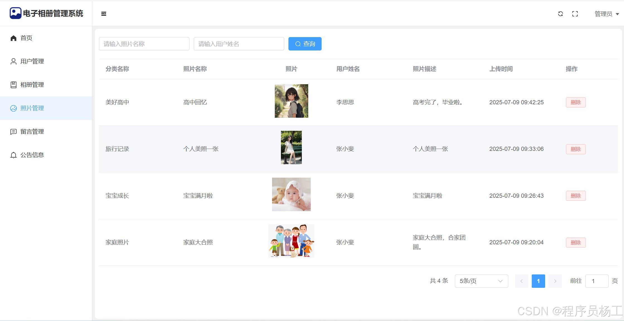Click the blue 查询 search button
Image resolution: width=624 pixels, height=321 pixels.
(x=305, y=44)
